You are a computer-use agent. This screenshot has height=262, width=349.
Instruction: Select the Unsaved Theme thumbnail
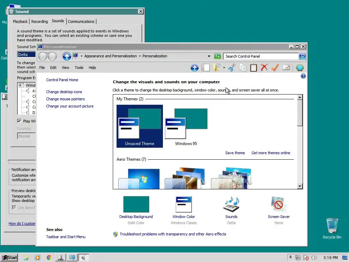click(139, 126)
